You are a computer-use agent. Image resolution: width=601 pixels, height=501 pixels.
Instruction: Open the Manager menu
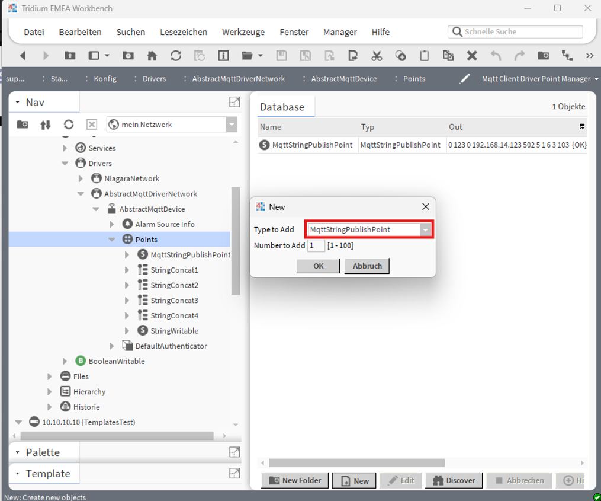(x=340, y=32)
